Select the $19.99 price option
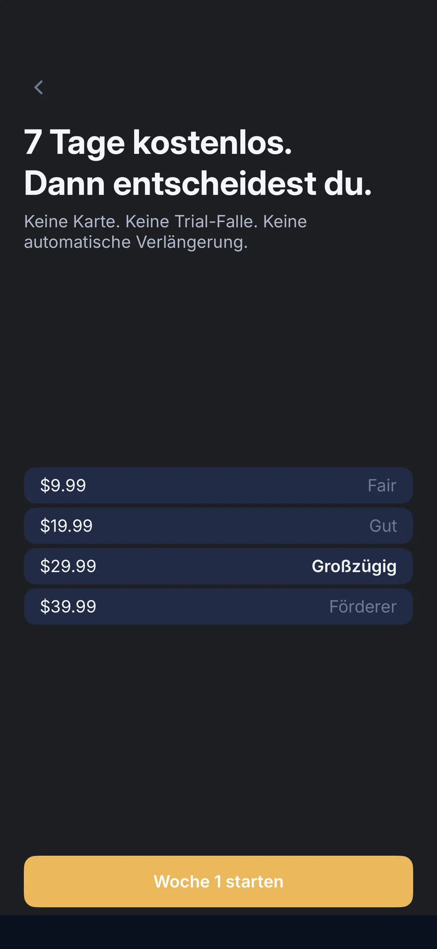The width and height of the screenshot is (437, 949). click(x=218, y=526)
